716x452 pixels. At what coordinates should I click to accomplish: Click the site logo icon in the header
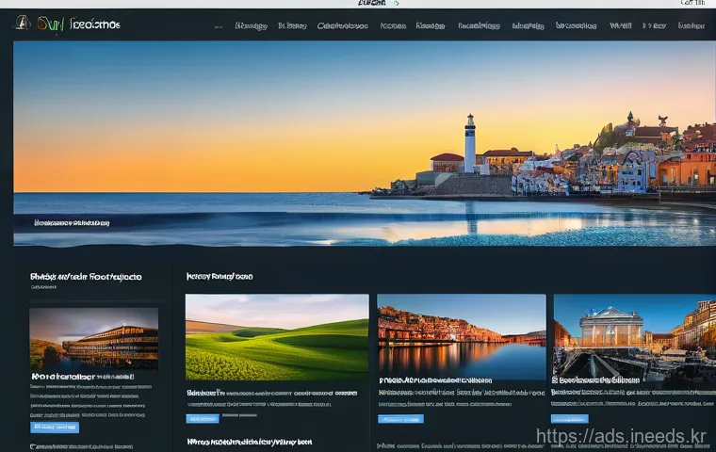pyautogui.click(x=22, y=23)
